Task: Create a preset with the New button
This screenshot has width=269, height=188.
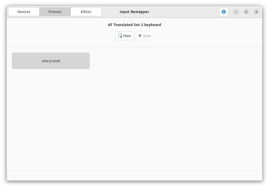Action: click(x=125, y=36)
